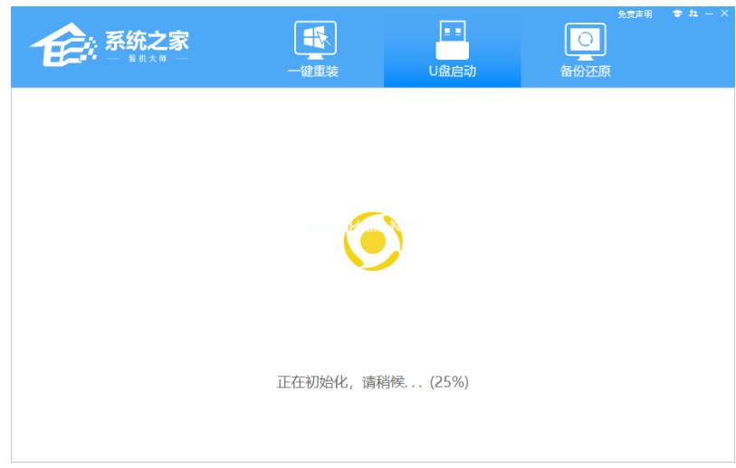Open the 免责声明 disclaimer link
Screen dimensions: 736x468
(635, 14)
